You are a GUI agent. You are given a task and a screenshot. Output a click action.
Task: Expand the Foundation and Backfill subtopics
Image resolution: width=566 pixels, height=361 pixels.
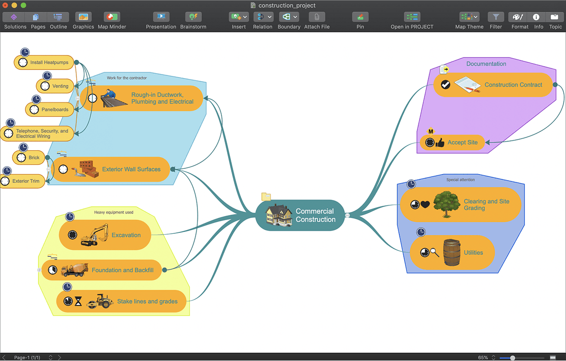(x=39, y=270)
